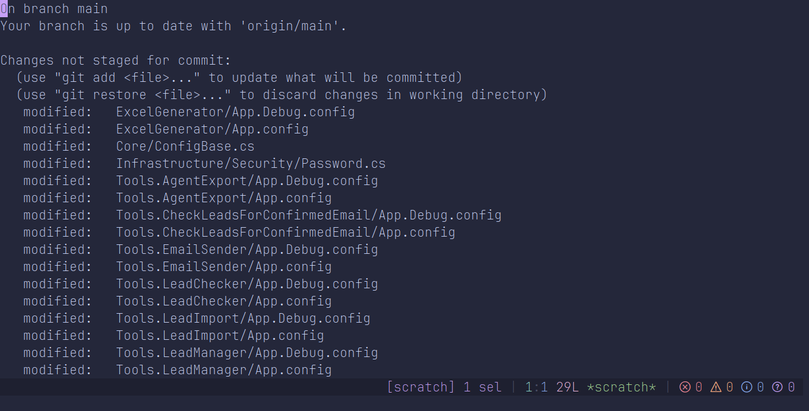
Task: Click the blue info diagnostics icon
Action: tap(747, 387)
